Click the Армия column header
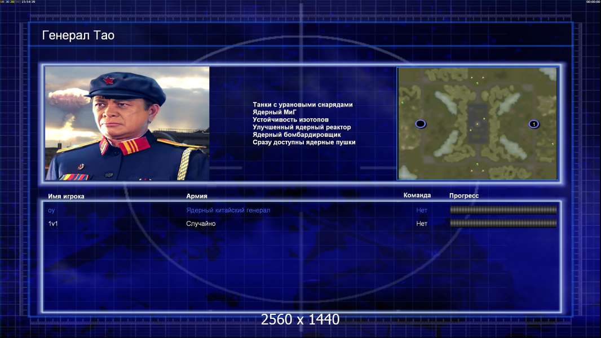This screenshot has height=338, width=601. (x=197, y=196)
